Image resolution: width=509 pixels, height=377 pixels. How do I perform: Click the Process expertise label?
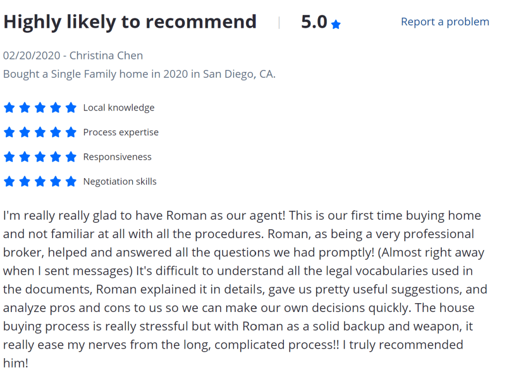[x=121, y=132]
